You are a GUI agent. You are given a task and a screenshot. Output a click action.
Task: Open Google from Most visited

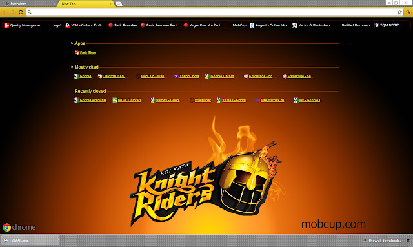(x=83, y=76)
